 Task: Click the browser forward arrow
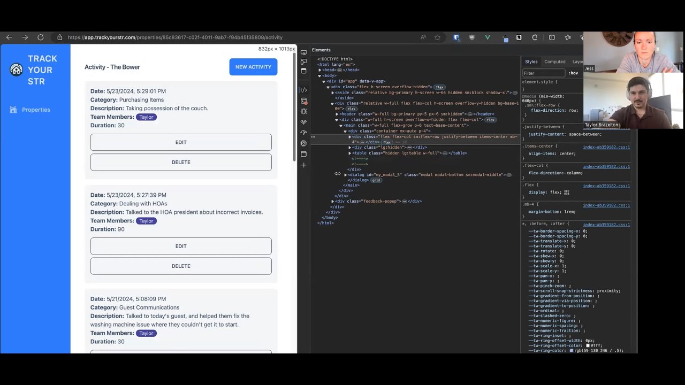coord(25,37)
